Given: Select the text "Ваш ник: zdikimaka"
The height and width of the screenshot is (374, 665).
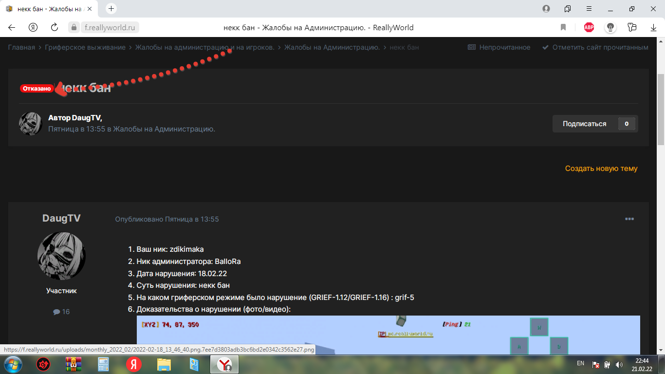Looking at the screenshot, I should click(170, 249).
